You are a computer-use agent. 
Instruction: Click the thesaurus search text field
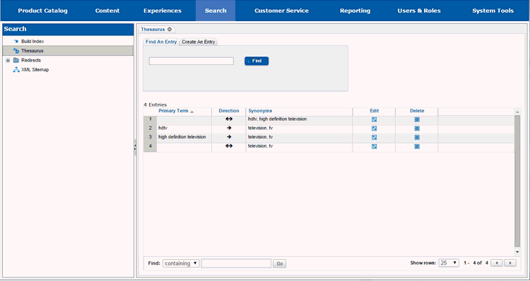[192, 61]
